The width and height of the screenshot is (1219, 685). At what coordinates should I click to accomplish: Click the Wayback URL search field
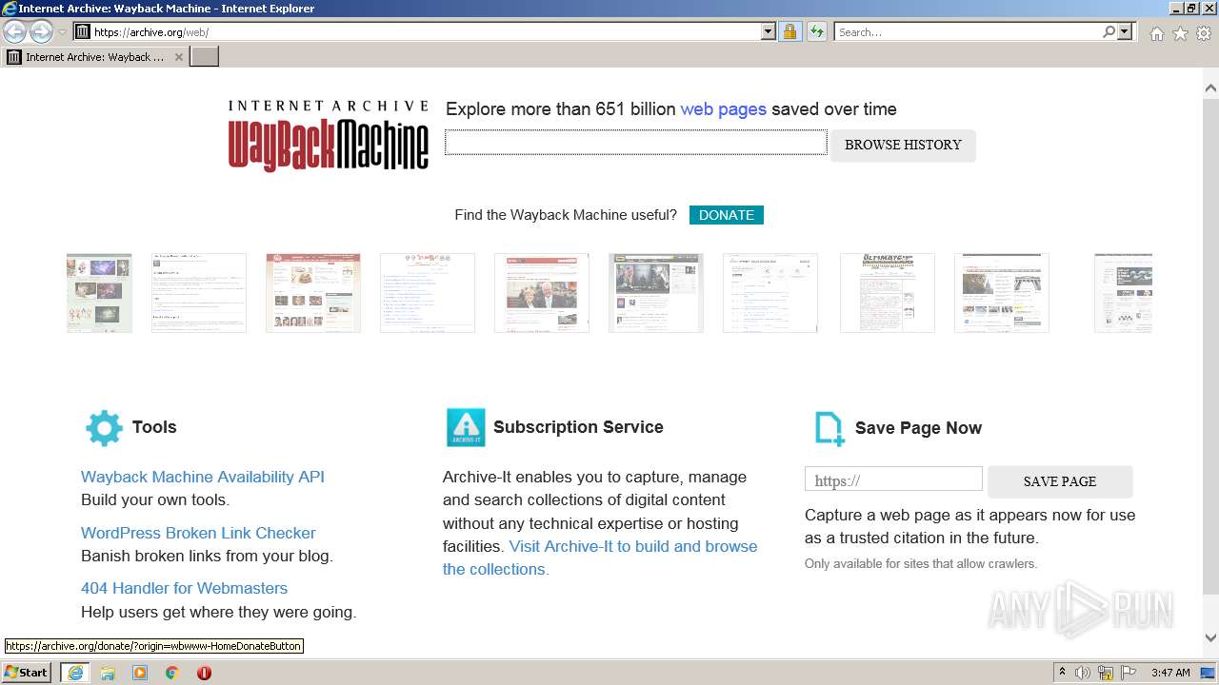tap(635, 143)
